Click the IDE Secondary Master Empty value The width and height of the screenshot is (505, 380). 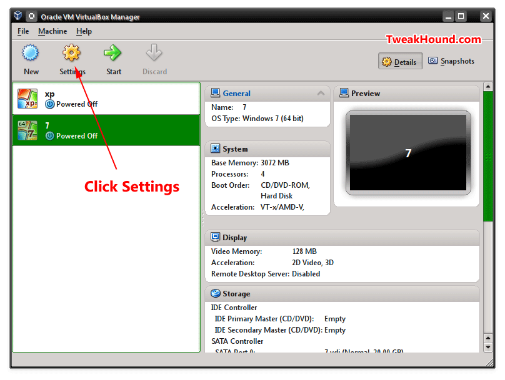tap(334, 330)
